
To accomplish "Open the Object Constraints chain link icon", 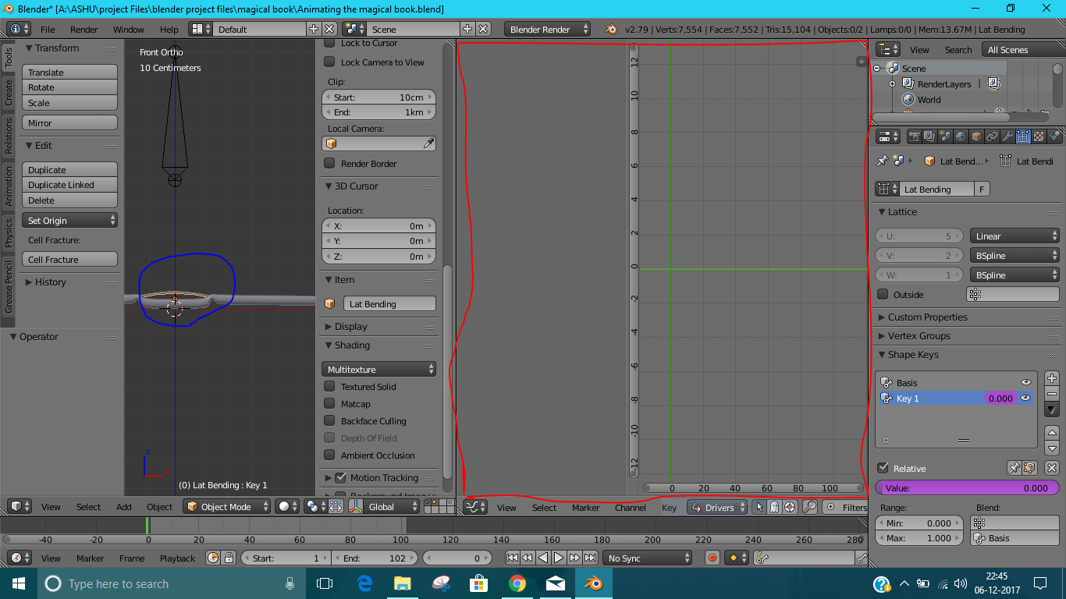I will pyautogui.click(x=992, y=136).
